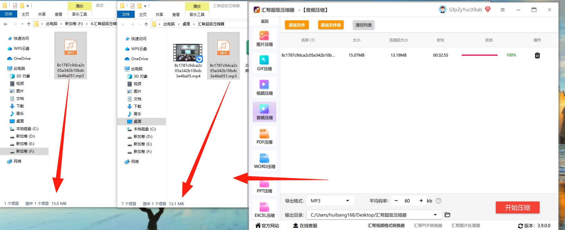Open the EXCEL压缩 tool
Viewport: 565px width, 230px height.
(x=264, y=210)
